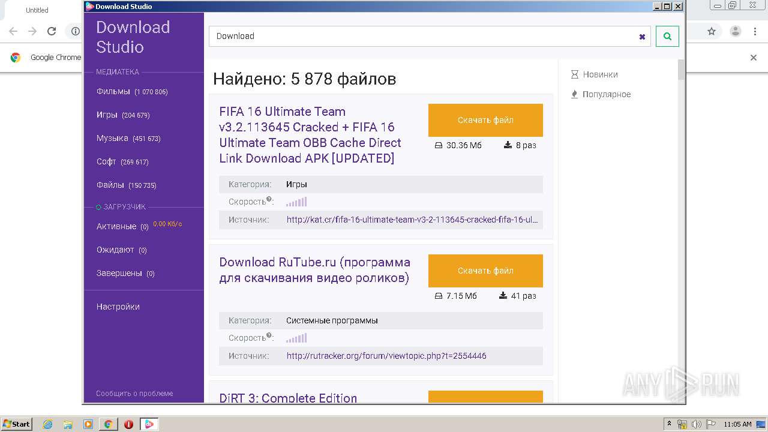
Task: Open the Музыка media category
Action: coord(128,138)
